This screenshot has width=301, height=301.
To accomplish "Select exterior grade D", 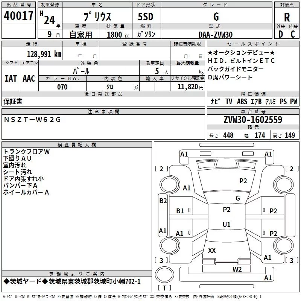I will tap(281, 34).
